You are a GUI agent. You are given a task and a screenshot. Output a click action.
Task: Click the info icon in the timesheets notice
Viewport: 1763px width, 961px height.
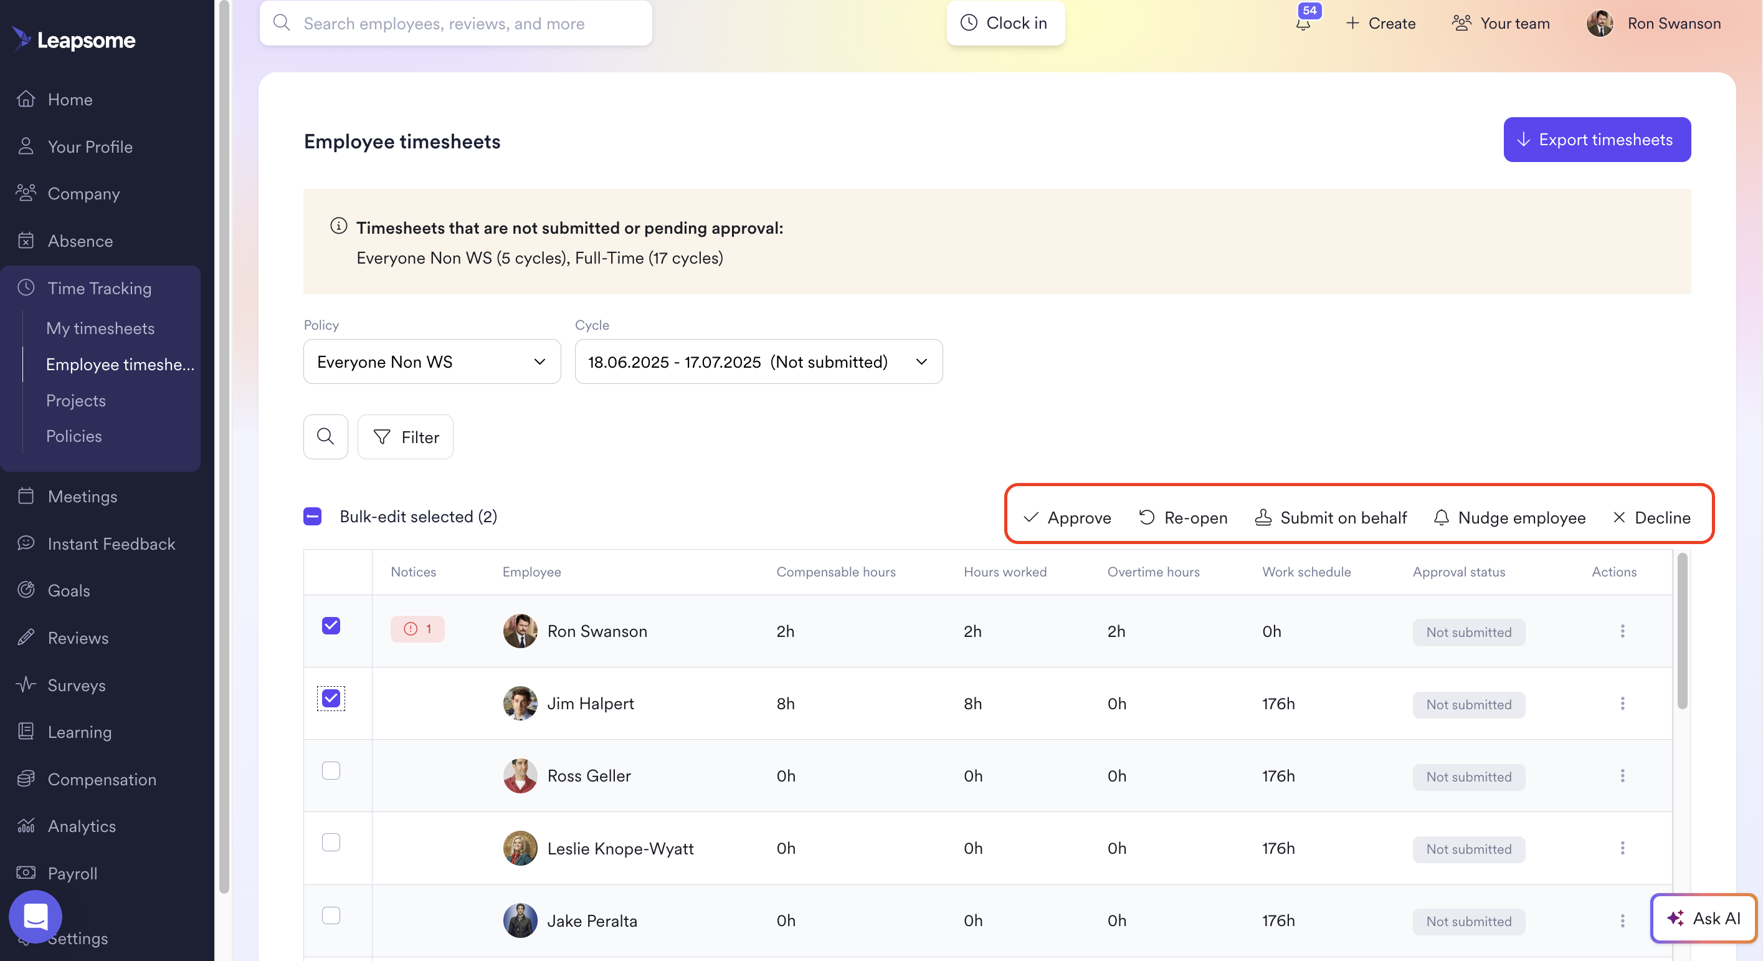point(339,226)
